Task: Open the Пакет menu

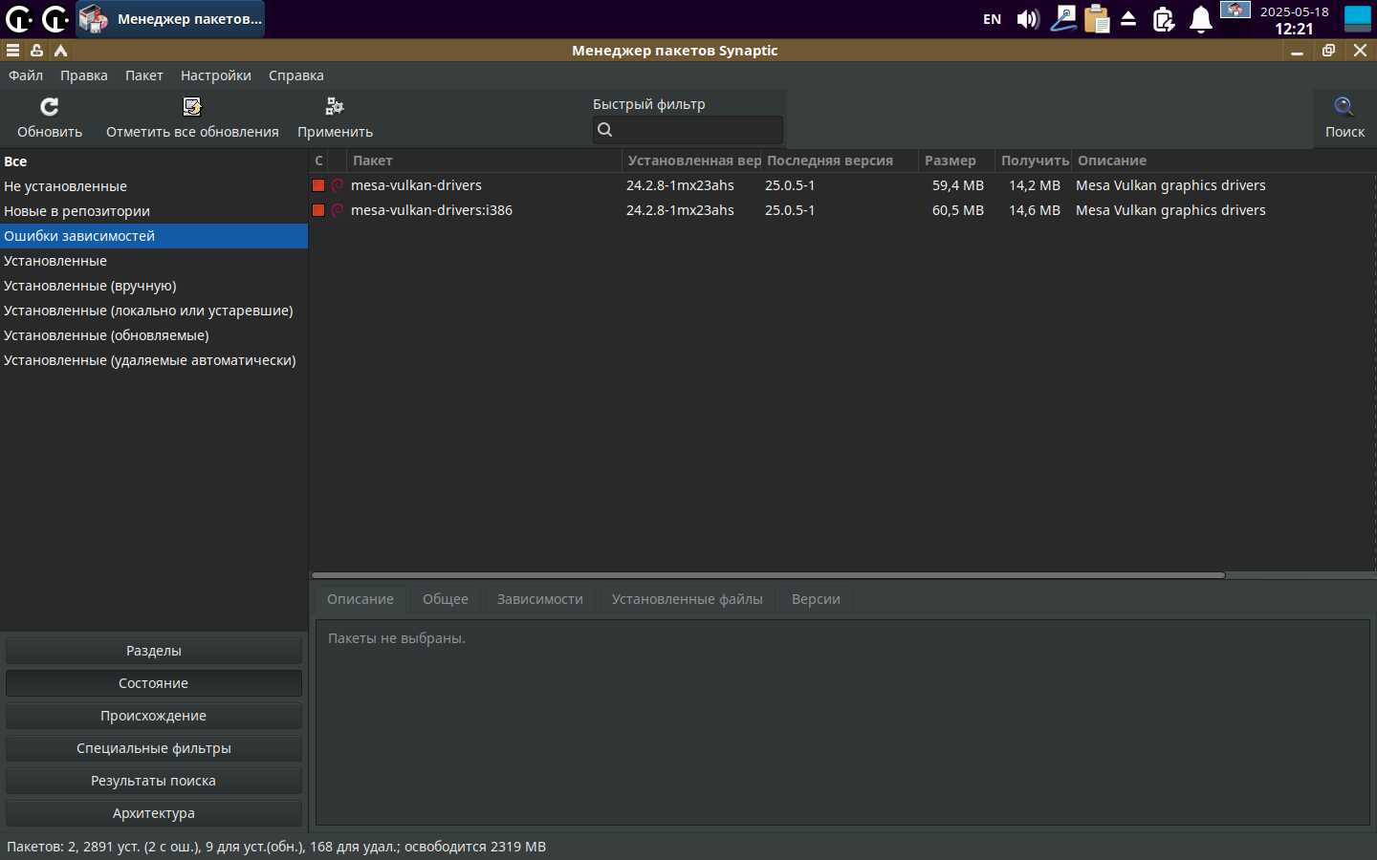Action: click(144, 75)
